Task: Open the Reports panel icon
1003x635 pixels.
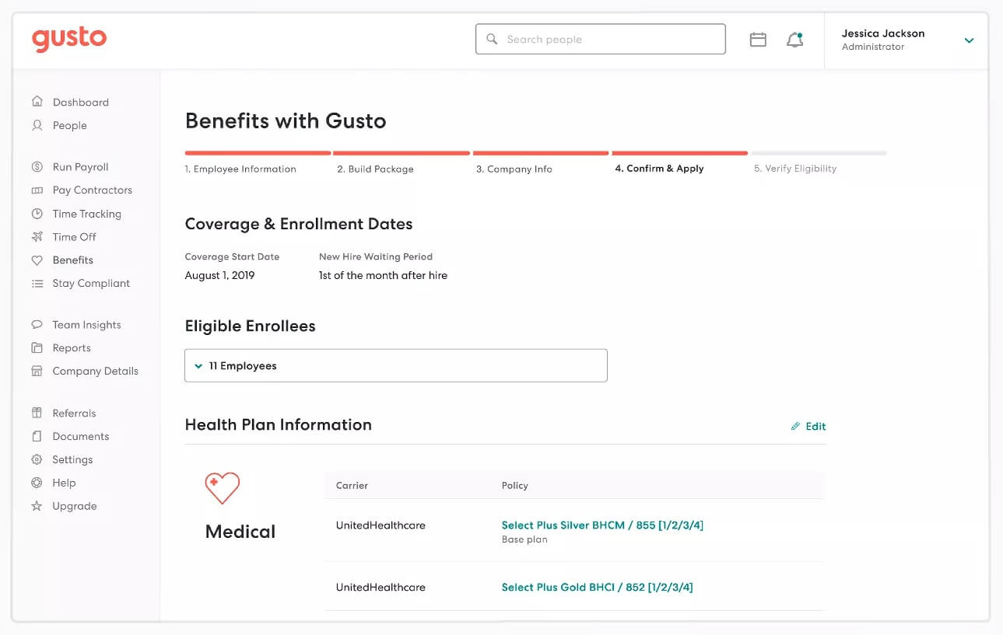Action: (37, 347)
